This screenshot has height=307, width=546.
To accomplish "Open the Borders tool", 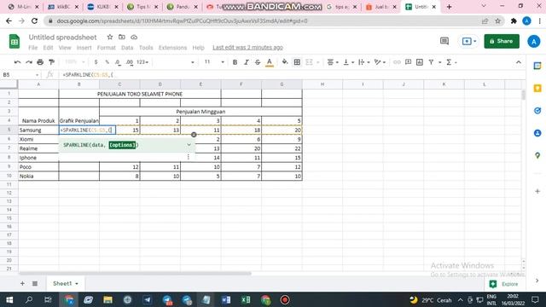I will coord(297,62).
